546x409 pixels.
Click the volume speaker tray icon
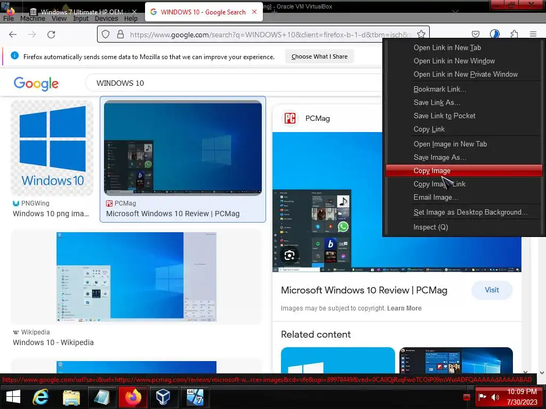click(x=495, y=397)
